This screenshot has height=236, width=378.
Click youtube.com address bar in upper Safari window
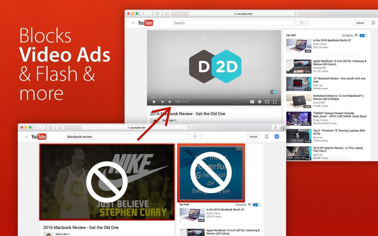(243, 14)
